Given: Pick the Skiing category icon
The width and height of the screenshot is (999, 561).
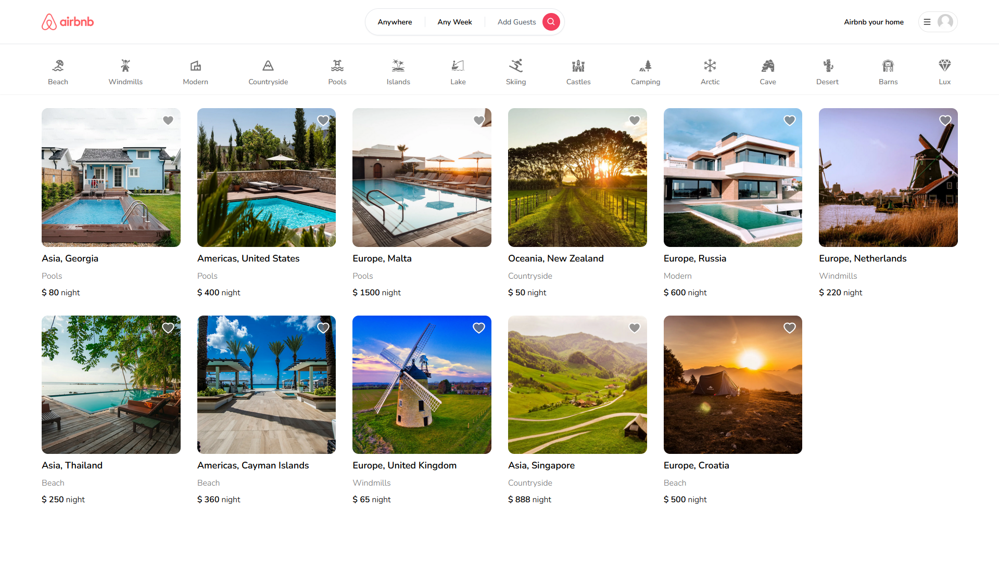Looking at the screenshot, I should pyautogui.click(x=515, y=66).
